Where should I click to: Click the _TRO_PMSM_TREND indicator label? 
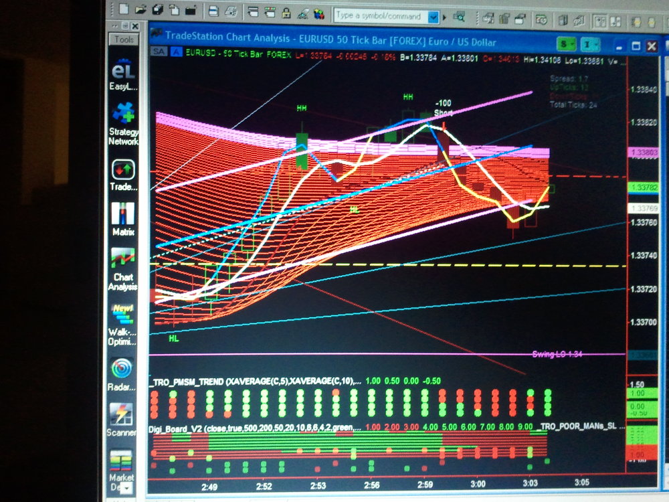coord(254,382)
